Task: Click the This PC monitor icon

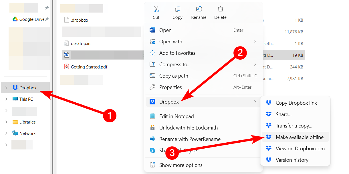Action: pyautogui.click(x=15, y=99)
